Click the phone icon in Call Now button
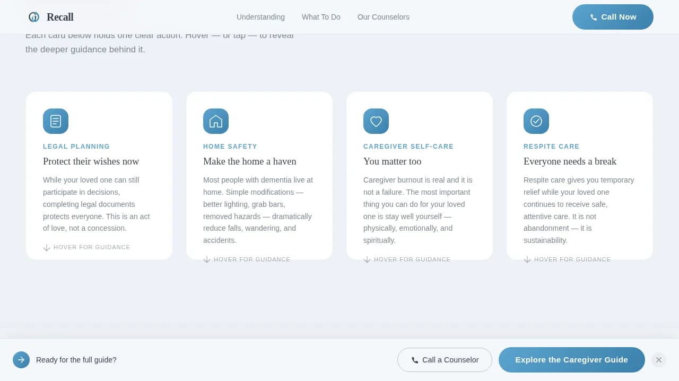The width and height of the screenshot is (679, 381). (x=594, y=17)
